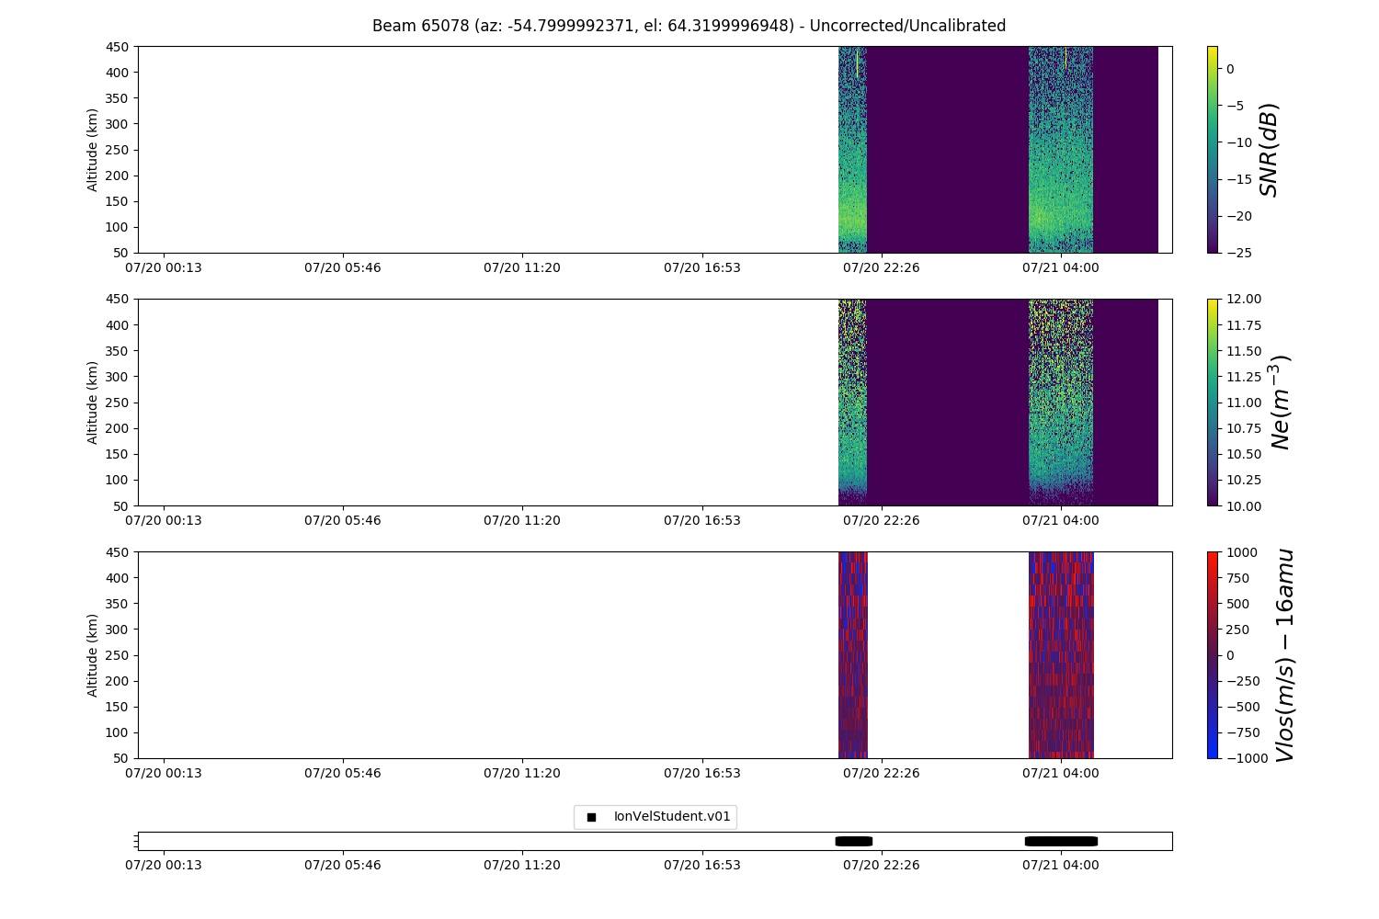Click the SNR(dB) colorbar strip
The width and height of the screenshot is (1379, 919).
pyautogui.click(x=1212, y=149)
